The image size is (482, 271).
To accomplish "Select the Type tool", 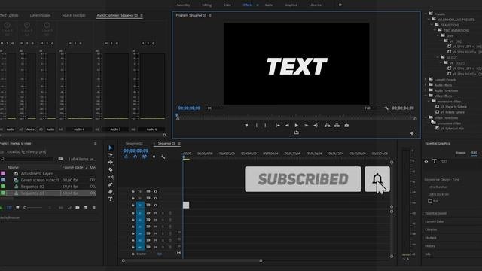I will click(x=111, y=199).
